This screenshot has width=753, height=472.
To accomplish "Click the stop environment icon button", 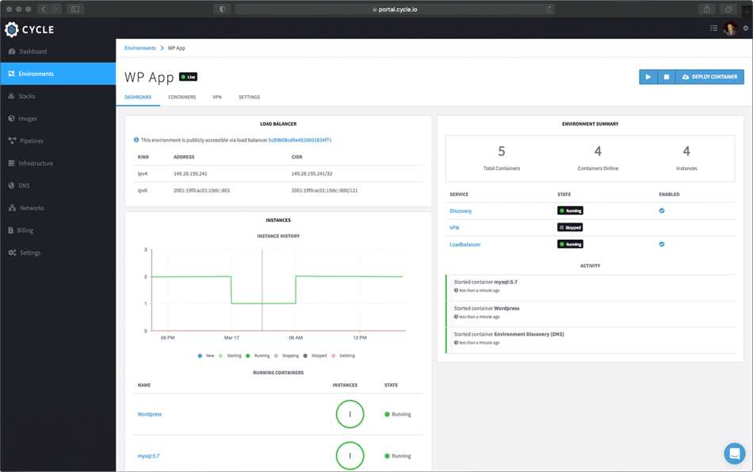I will point(666,76).
